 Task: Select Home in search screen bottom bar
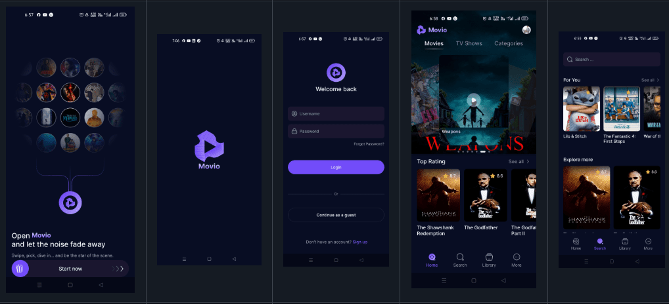pyautogui.click(x=576, y=244)
